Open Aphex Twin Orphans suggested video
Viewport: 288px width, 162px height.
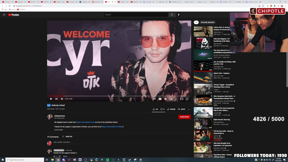[x=203, y=77]
